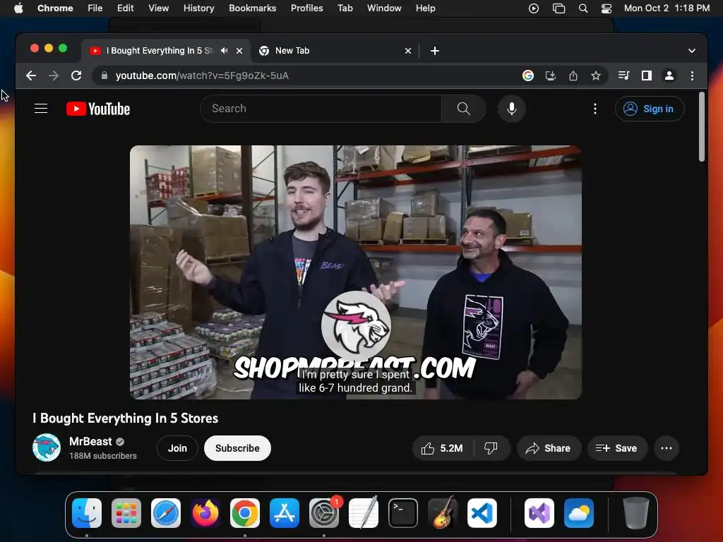
Task: Open the YouTube guide hamburger menu
Action: click(x=41, y=109)
